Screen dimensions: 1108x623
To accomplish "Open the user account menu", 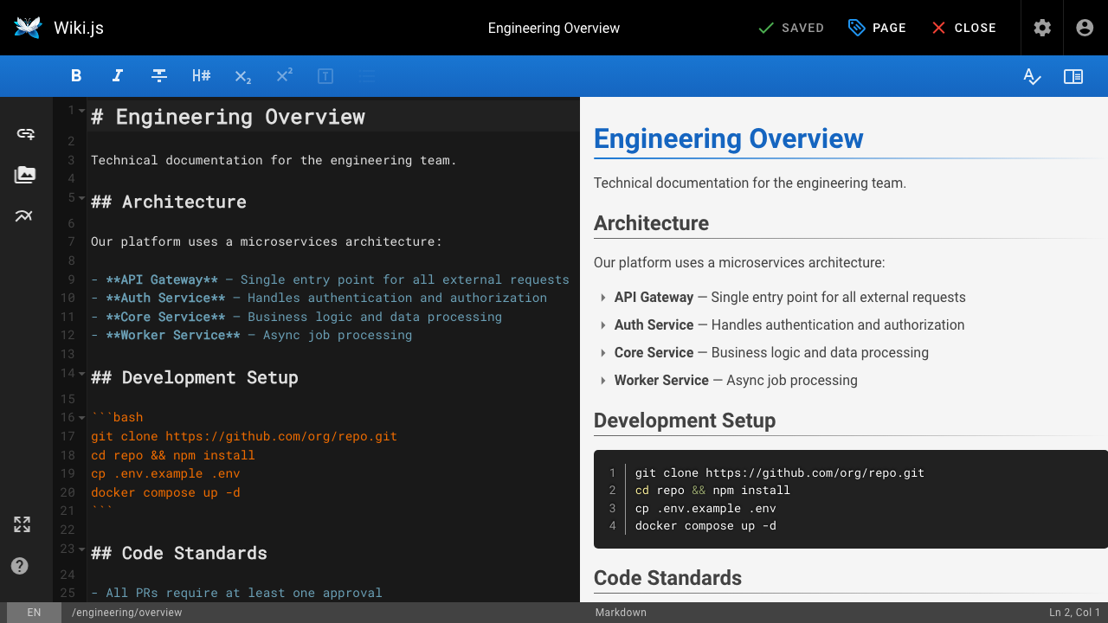I will point(1085,28).
